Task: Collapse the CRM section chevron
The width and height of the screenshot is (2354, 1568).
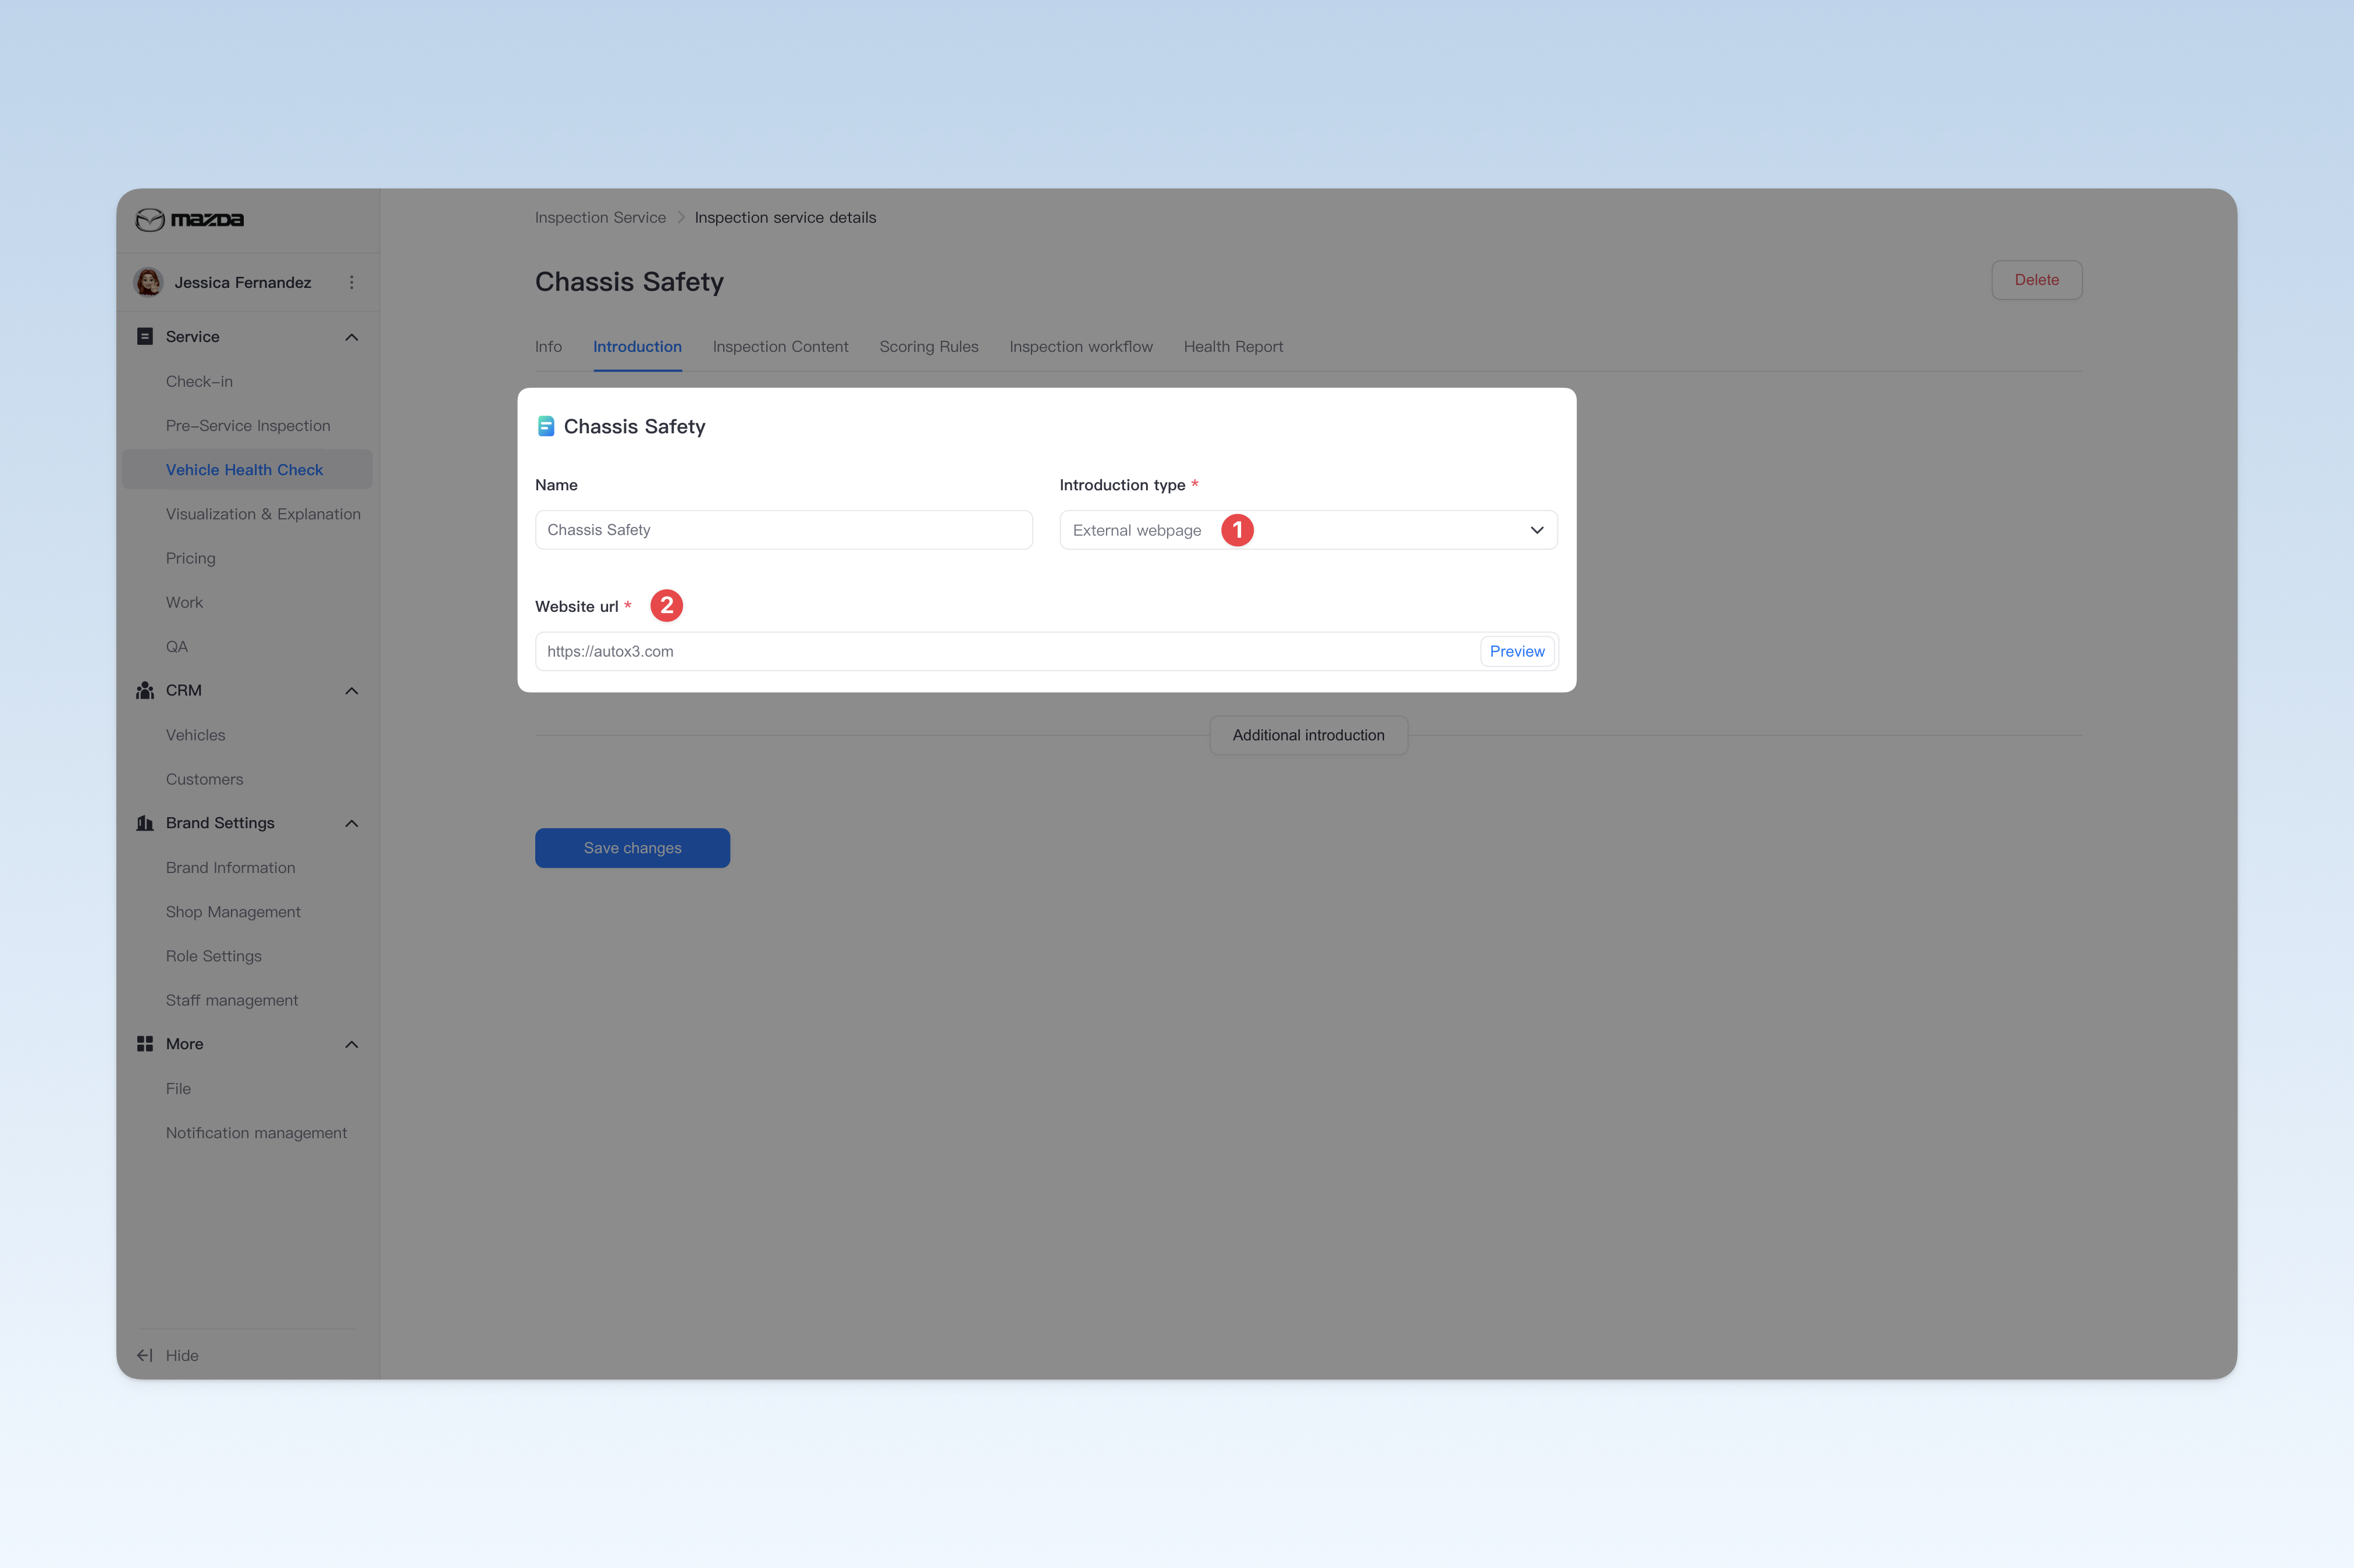Action: [x=351, y=691]
